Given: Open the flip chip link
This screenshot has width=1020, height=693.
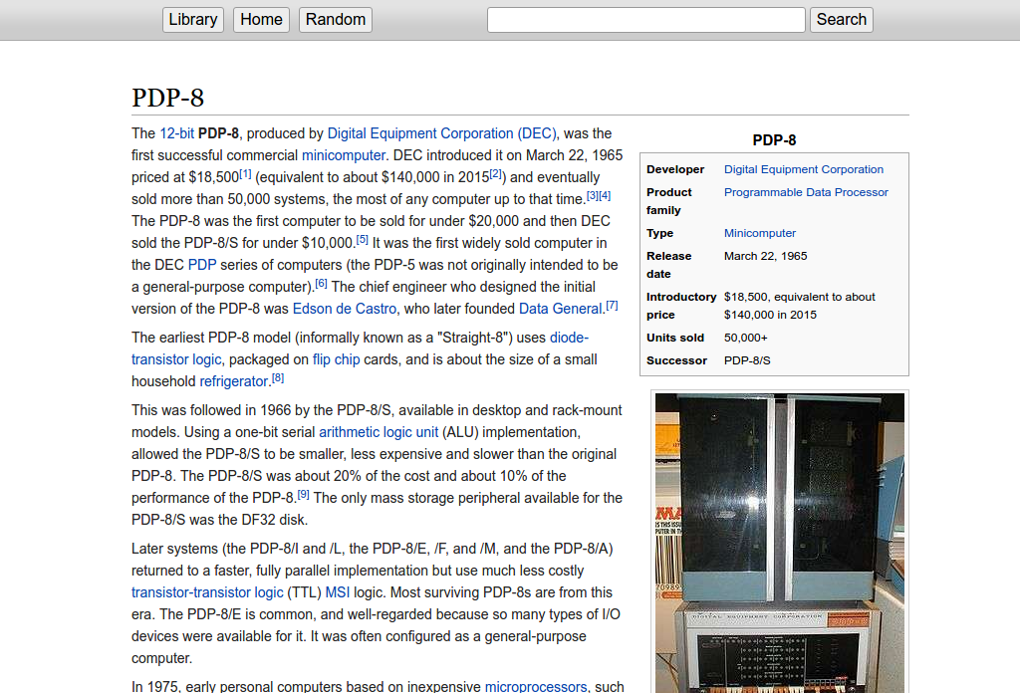Looking at the screenshot, I should click(336, 359).
